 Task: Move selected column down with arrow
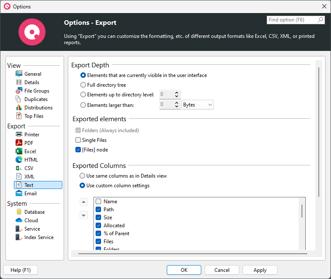click(x=84, y=215)
